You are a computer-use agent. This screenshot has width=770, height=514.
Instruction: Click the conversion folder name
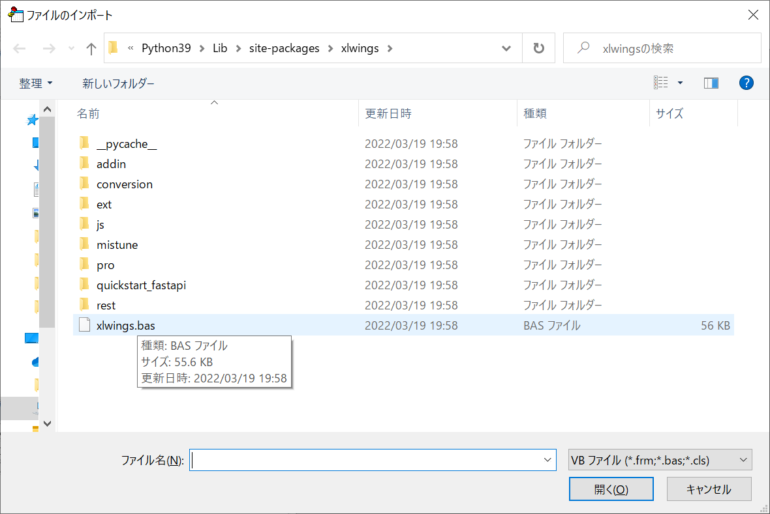point(124,184)
